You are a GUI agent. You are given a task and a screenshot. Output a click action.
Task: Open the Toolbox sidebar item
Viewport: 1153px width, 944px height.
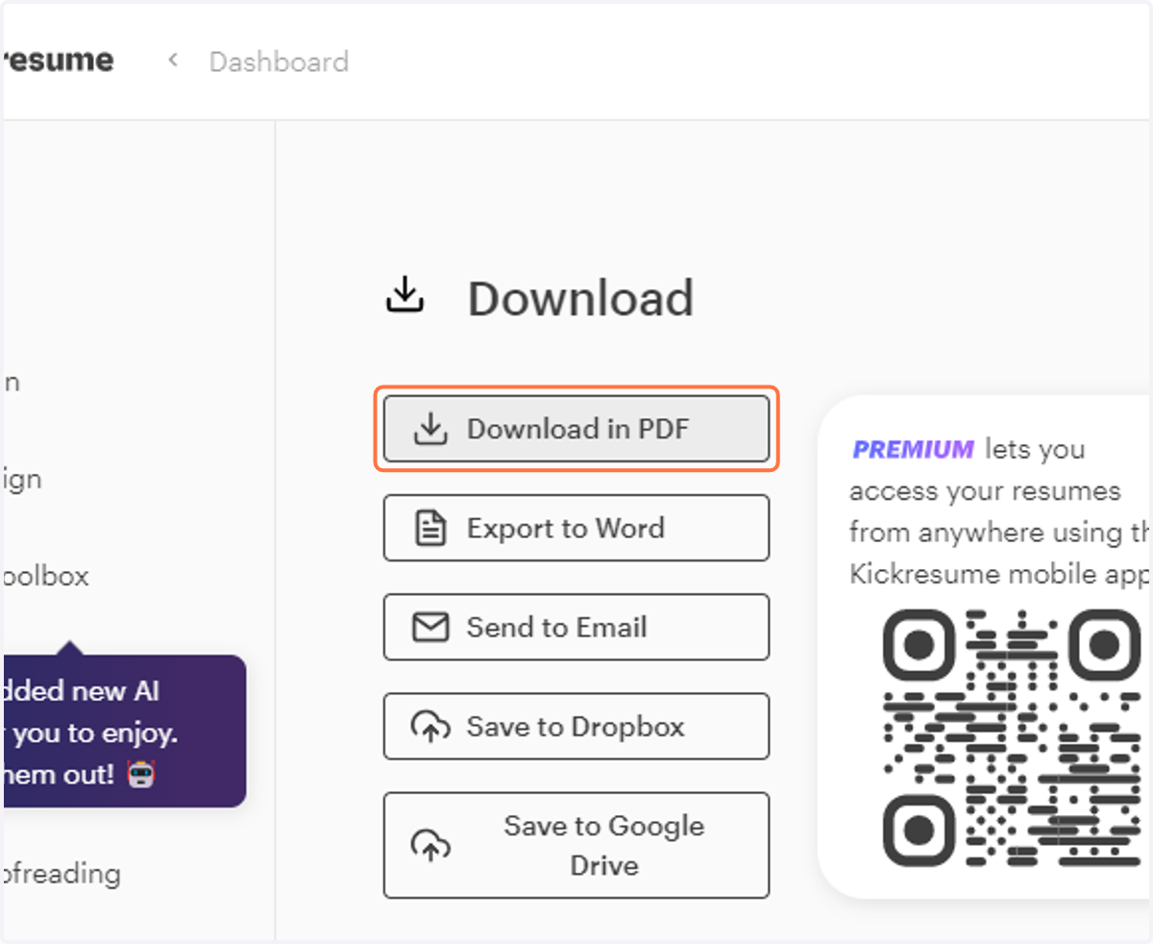[46, 576]
